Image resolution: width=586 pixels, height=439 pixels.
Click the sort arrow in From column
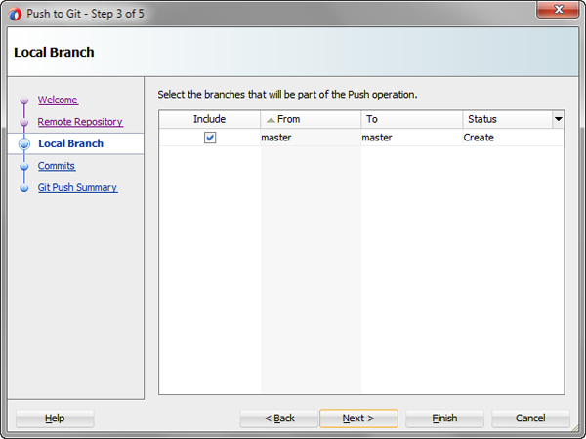point(271,119)
